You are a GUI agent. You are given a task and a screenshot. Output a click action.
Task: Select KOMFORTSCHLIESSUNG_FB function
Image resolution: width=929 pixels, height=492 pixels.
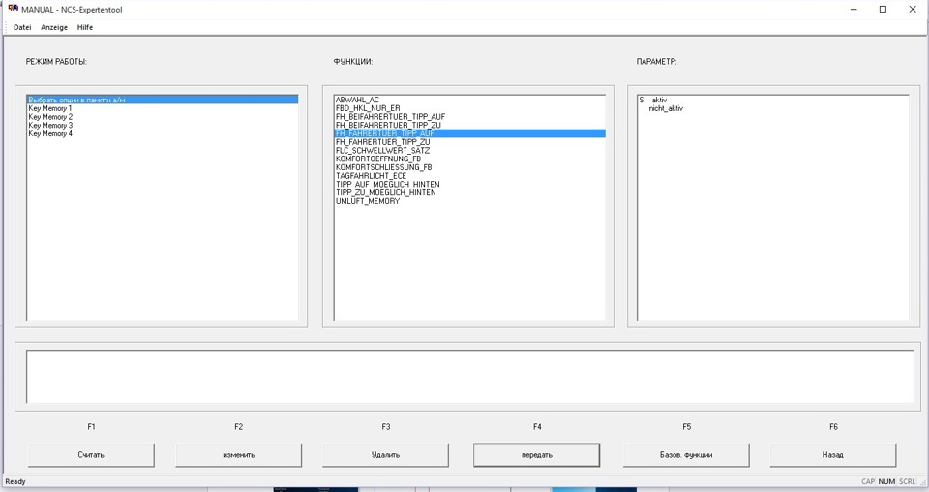470,167
